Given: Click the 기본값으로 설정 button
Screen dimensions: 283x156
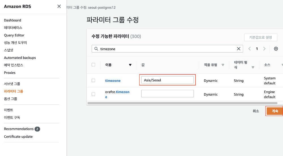Looking at the screenshot, I should 261,37.
